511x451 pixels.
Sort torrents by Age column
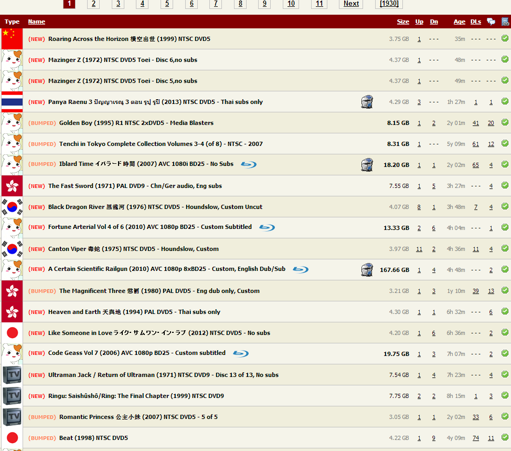point(460,22)
